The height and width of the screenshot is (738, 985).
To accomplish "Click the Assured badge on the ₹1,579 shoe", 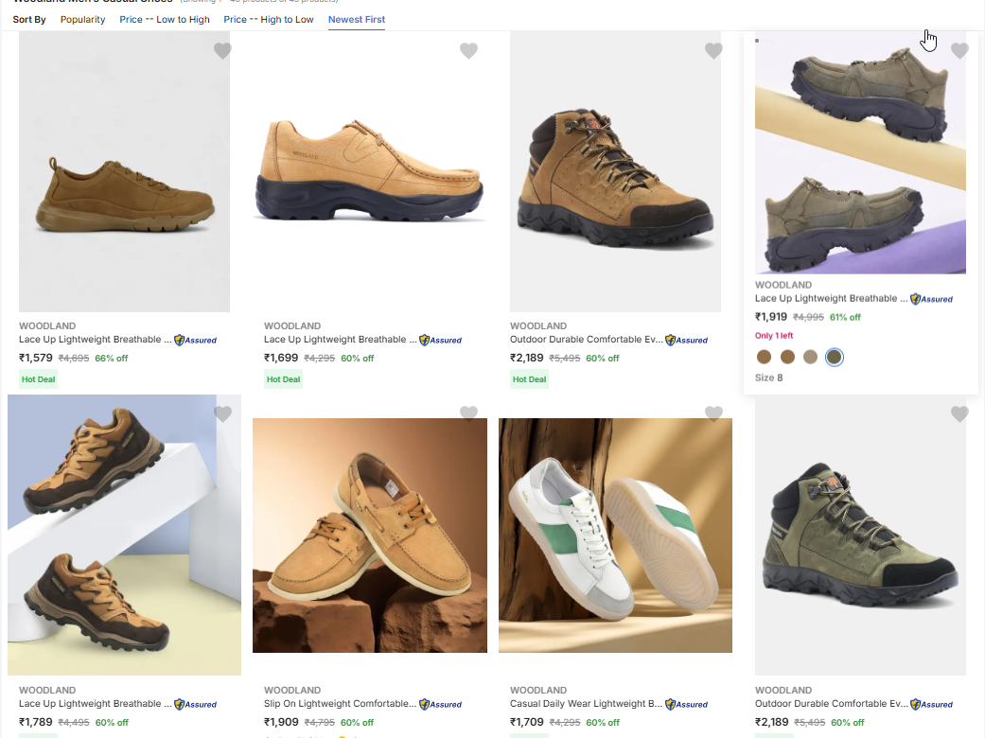I will [x=196, y=340].
